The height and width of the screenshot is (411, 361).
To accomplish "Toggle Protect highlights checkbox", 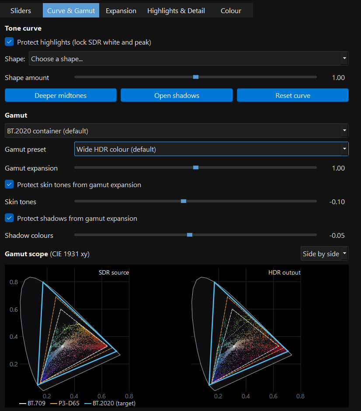I will [9, 42].
